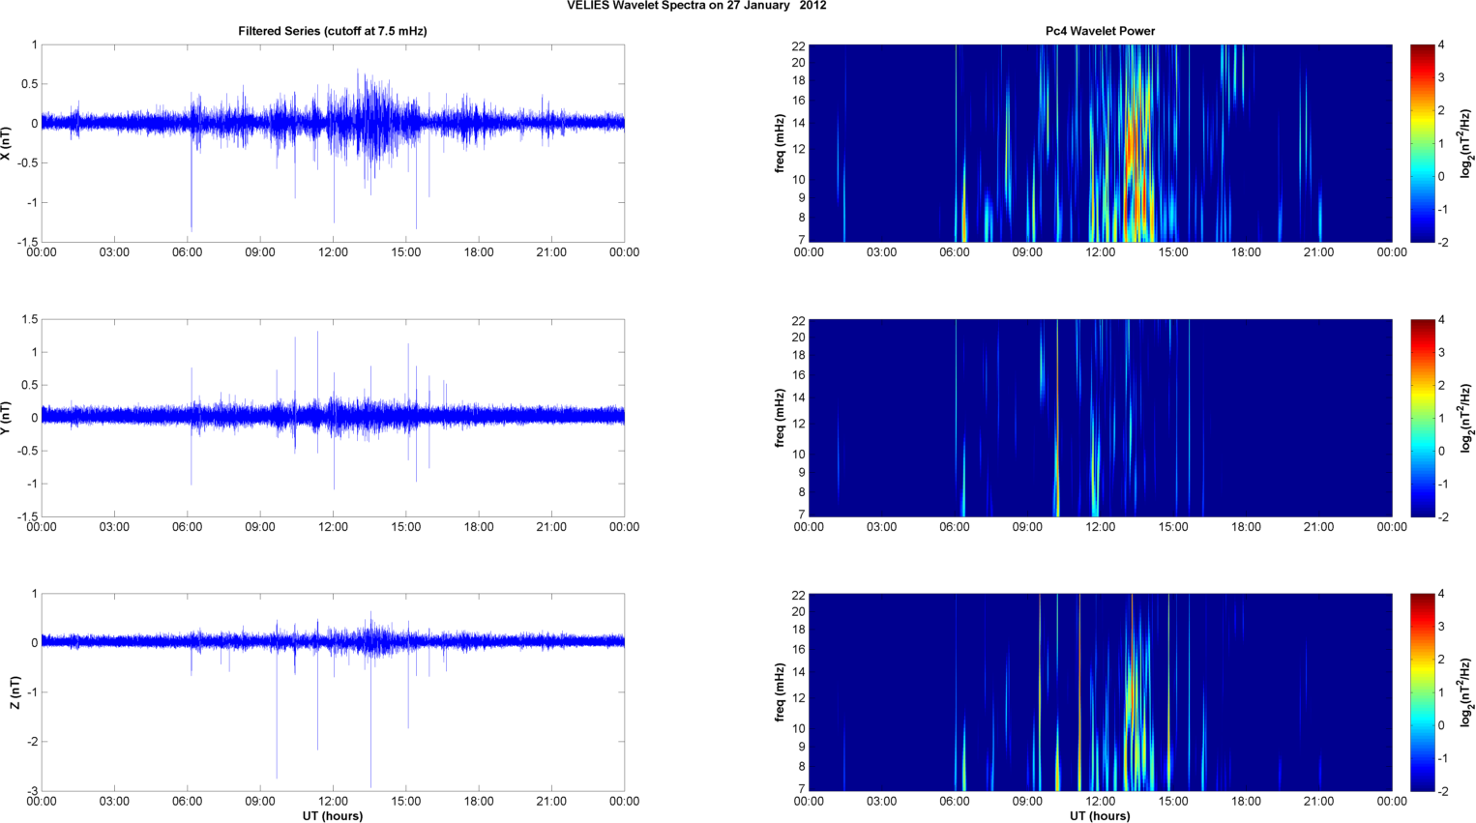Select the Y (nT) time series plot

pos(333,418)
